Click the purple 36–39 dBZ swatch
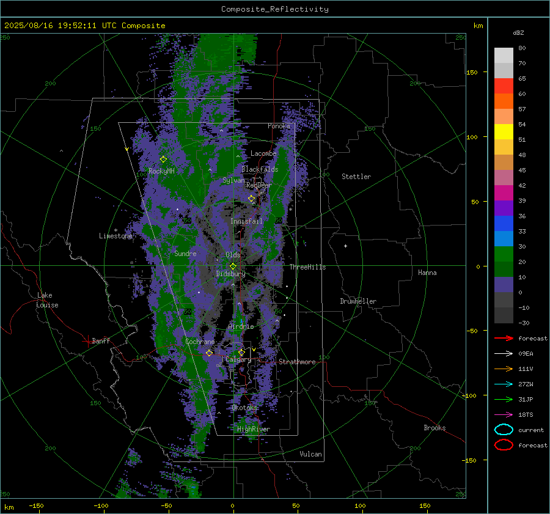 pos(504,208)
